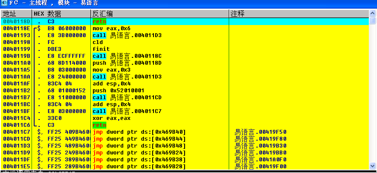Click hex bytes 68 8D114000
377x173 pixels.
point(67,63)
